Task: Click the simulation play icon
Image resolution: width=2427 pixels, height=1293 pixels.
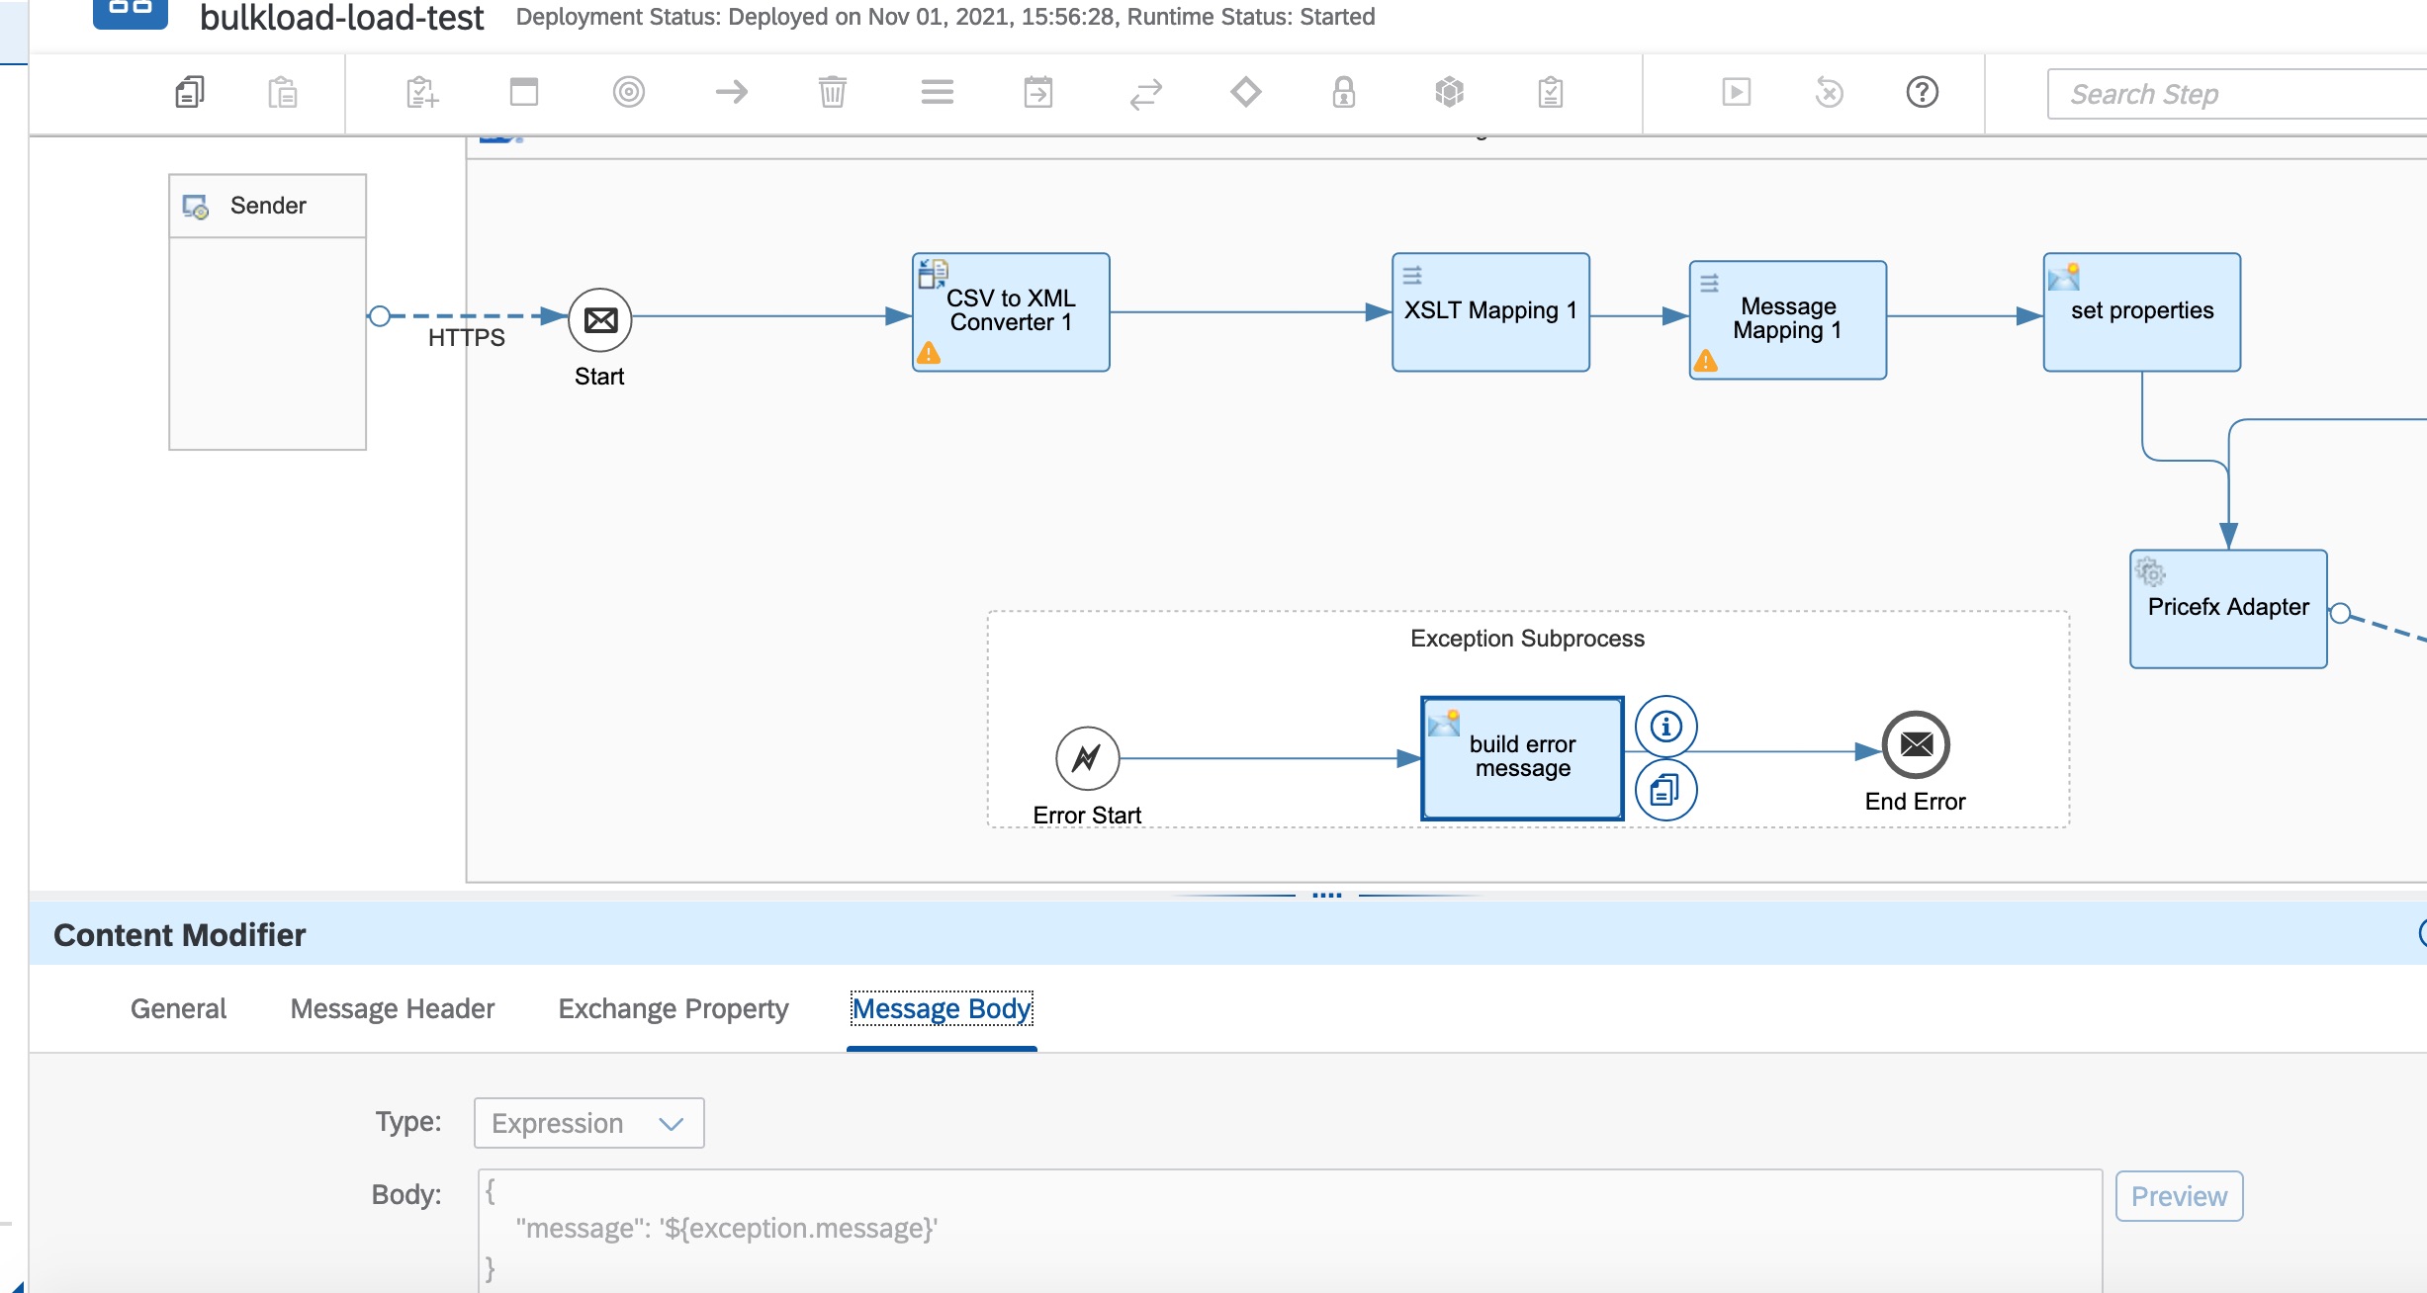Action: point(1736,93)
